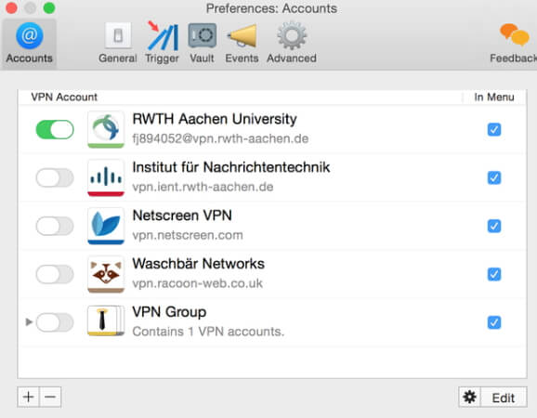This screenshot has width=537, height=418.
Task: Close the Preferences window
Action: click(11, 7)
